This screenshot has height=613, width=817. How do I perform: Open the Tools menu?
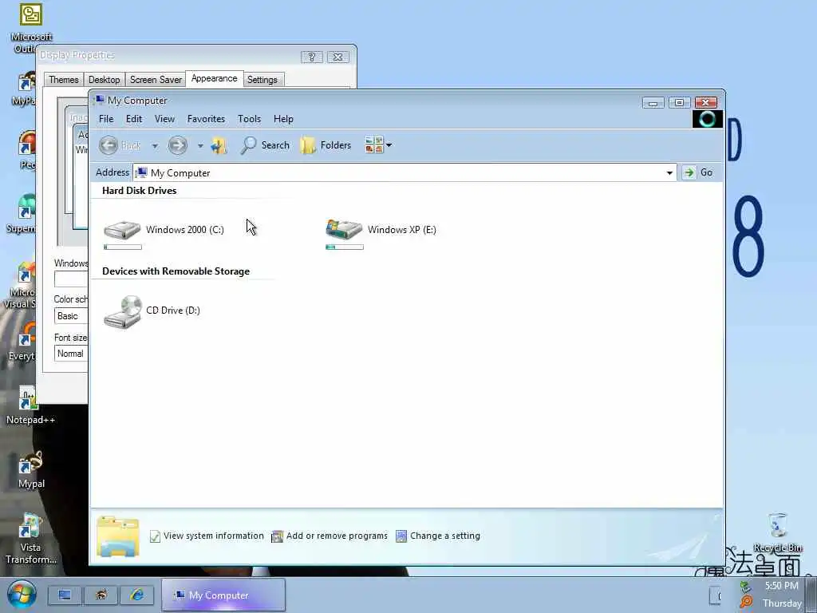(249, 119)
